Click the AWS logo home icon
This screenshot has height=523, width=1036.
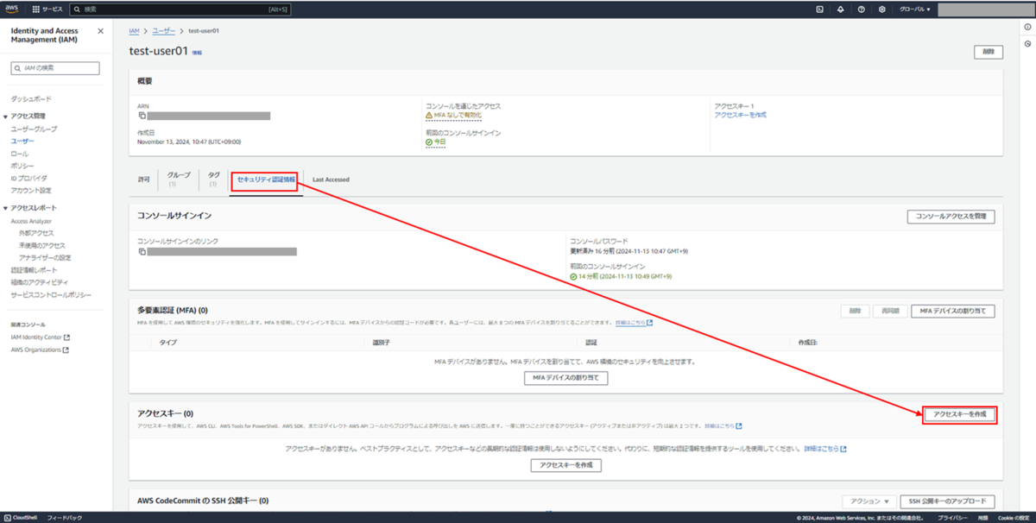coord(13,9)
